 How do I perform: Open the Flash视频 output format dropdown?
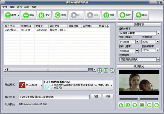click(x=41, y=85)
